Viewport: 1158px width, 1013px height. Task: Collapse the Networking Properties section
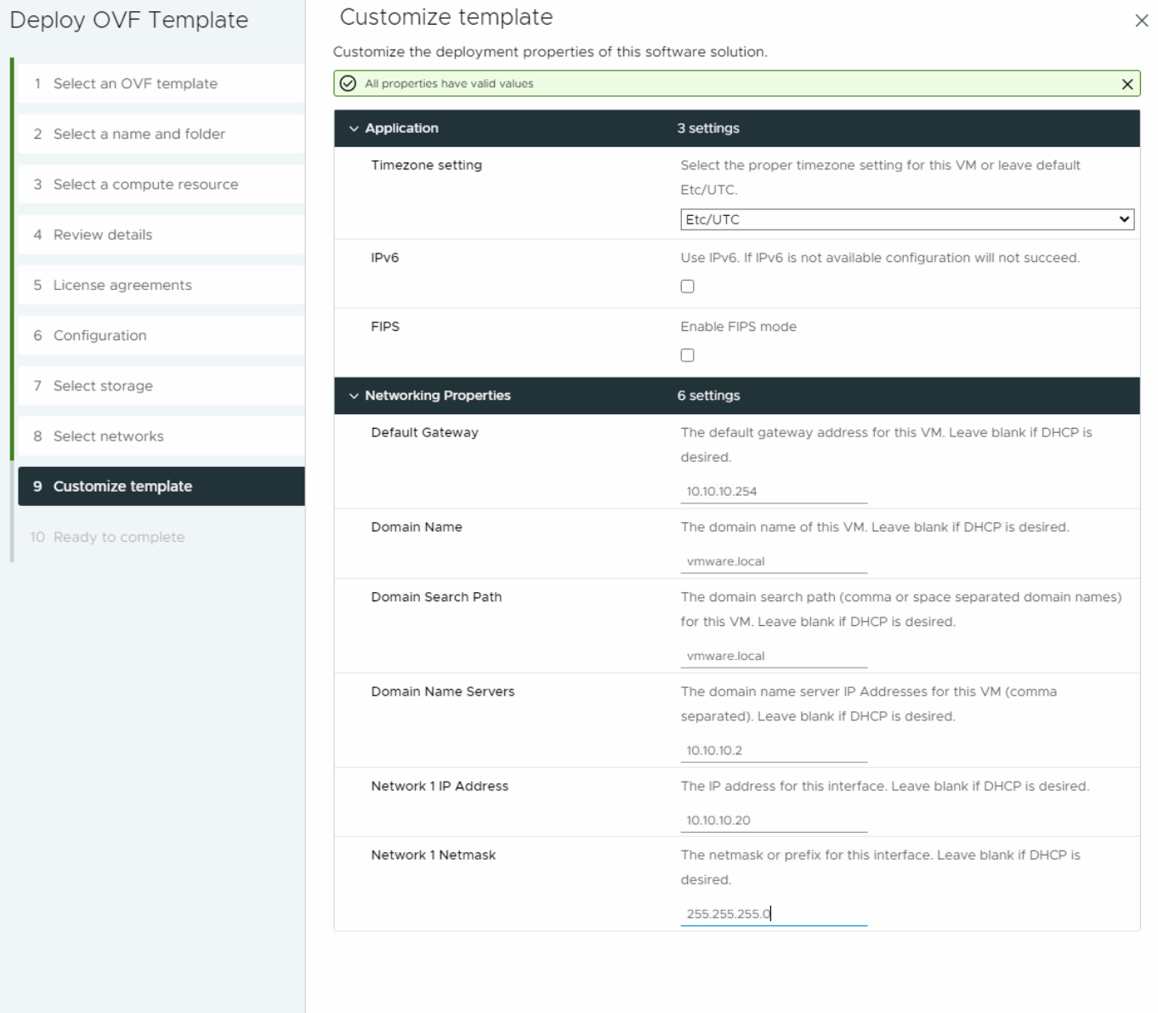(354, 396)
